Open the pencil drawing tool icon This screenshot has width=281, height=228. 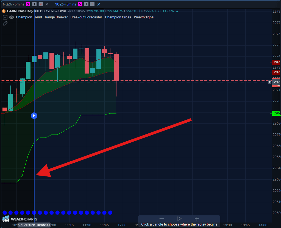[5, 23]
